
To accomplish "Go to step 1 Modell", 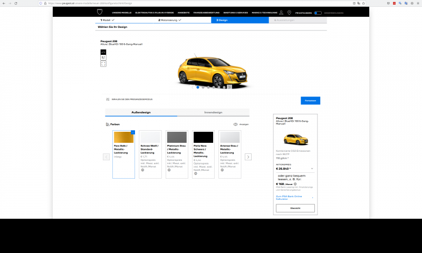I will tap(124, 20).
